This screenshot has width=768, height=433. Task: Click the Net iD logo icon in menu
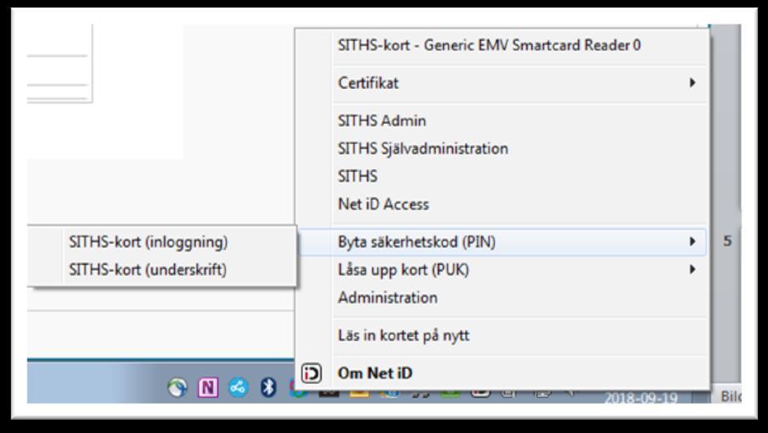(x=312, y=373)
